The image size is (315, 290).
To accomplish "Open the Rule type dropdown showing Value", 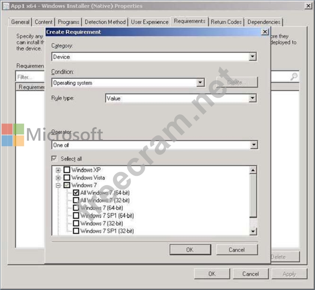I will click(253, 98).
